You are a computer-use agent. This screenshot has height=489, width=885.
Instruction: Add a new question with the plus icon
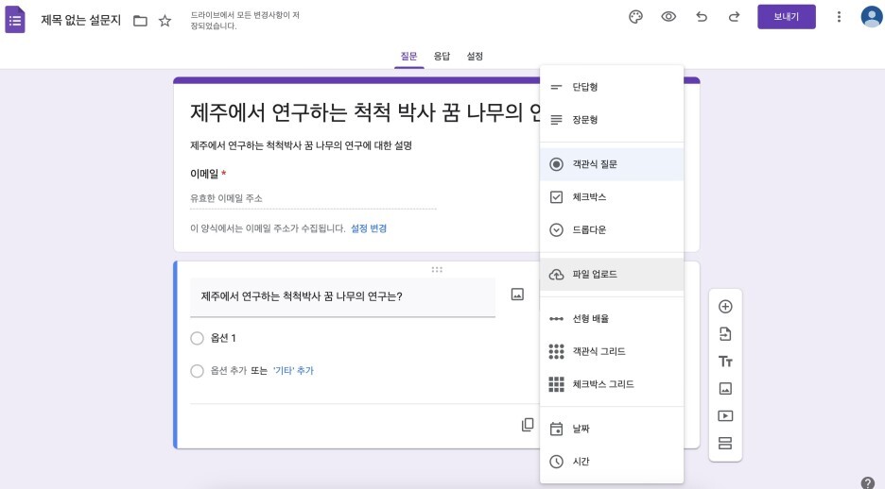pyautogui.click(x=725, y=307)
